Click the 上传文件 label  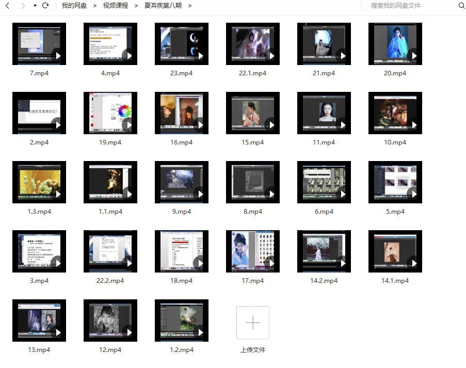click(x=252, y=349)
